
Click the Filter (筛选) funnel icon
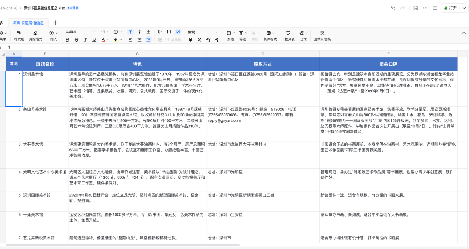pyautogui.click(x=241, y=33)
